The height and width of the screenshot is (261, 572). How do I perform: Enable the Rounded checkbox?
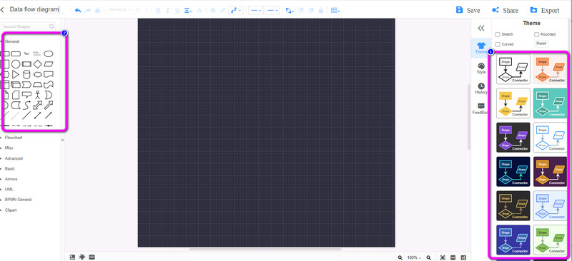coord(537,34)
